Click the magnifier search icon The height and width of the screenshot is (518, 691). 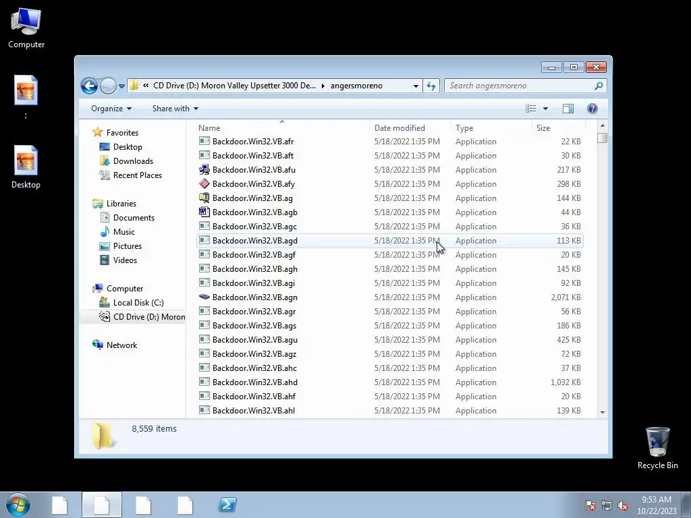click(x=599, y=86)
